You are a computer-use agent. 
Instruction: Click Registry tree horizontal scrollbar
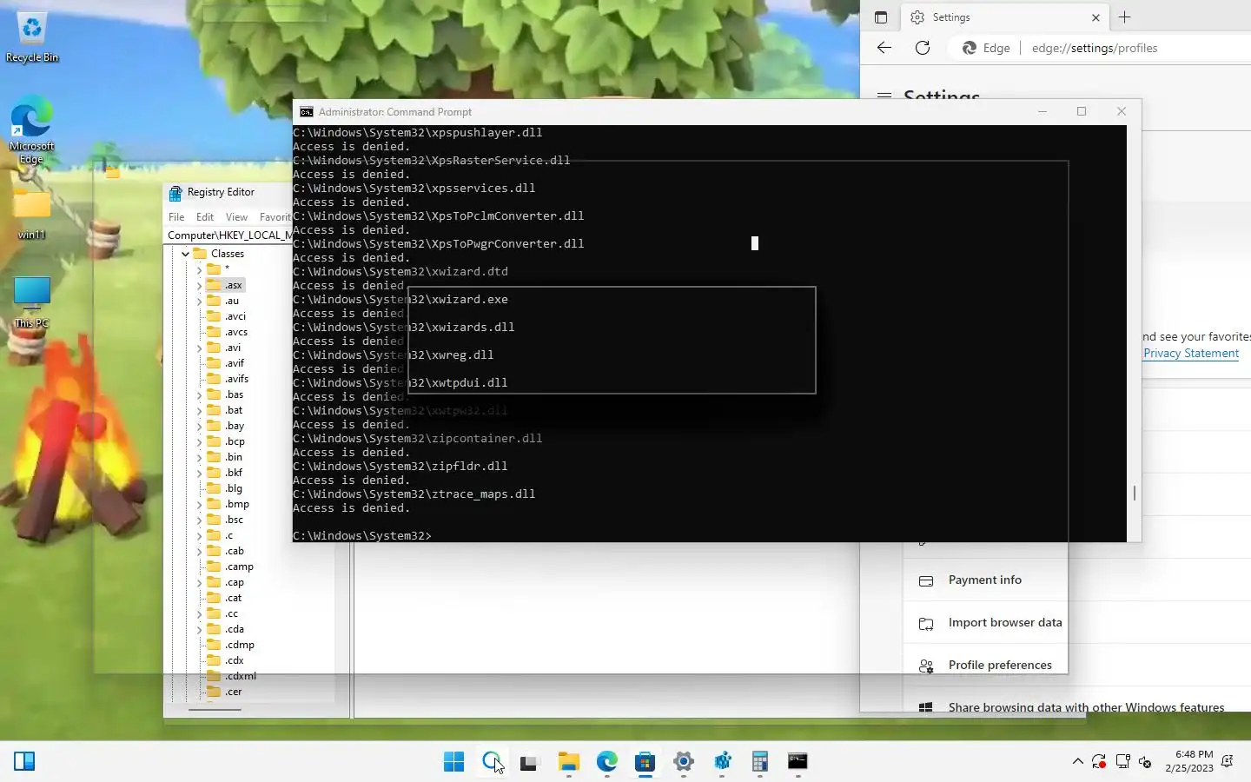[215, 710]
